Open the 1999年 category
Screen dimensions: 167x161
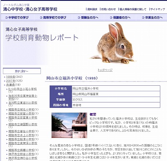tap(10, 77)
